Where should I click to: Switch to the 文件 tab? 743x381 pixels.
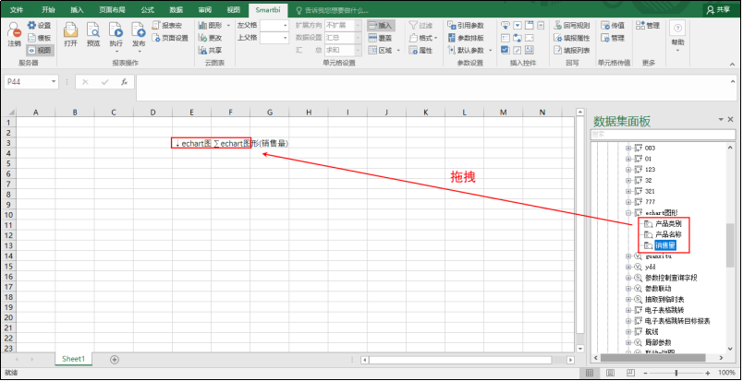tap(17, 9)
